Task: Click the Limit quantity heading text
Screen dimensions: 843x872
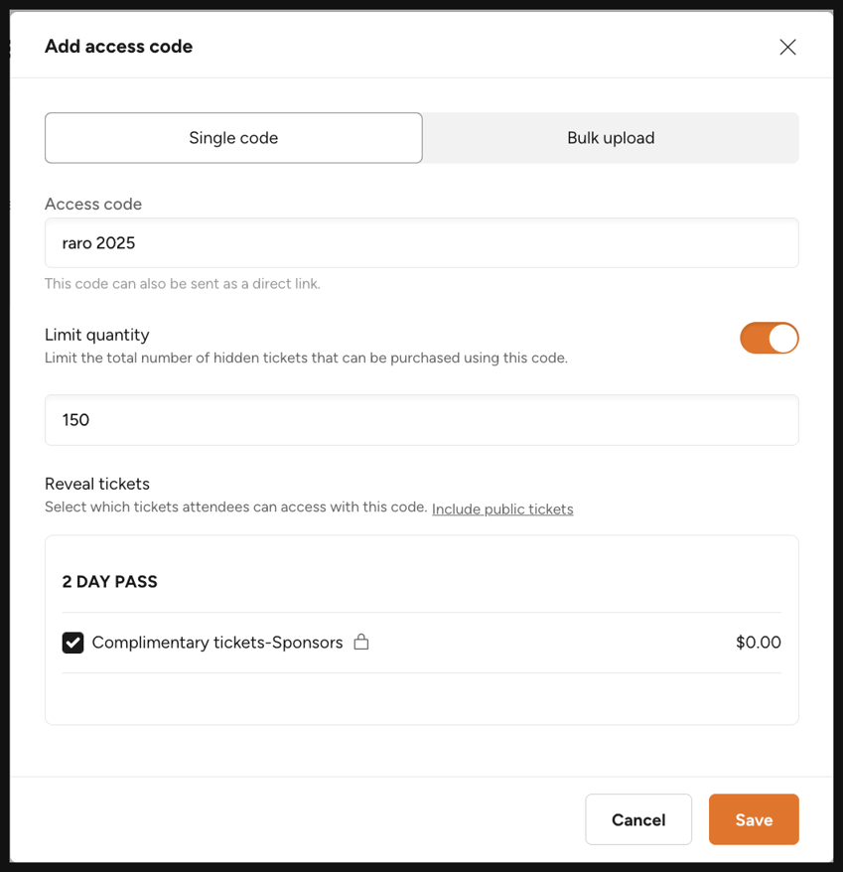Action: tap(97, 335)
